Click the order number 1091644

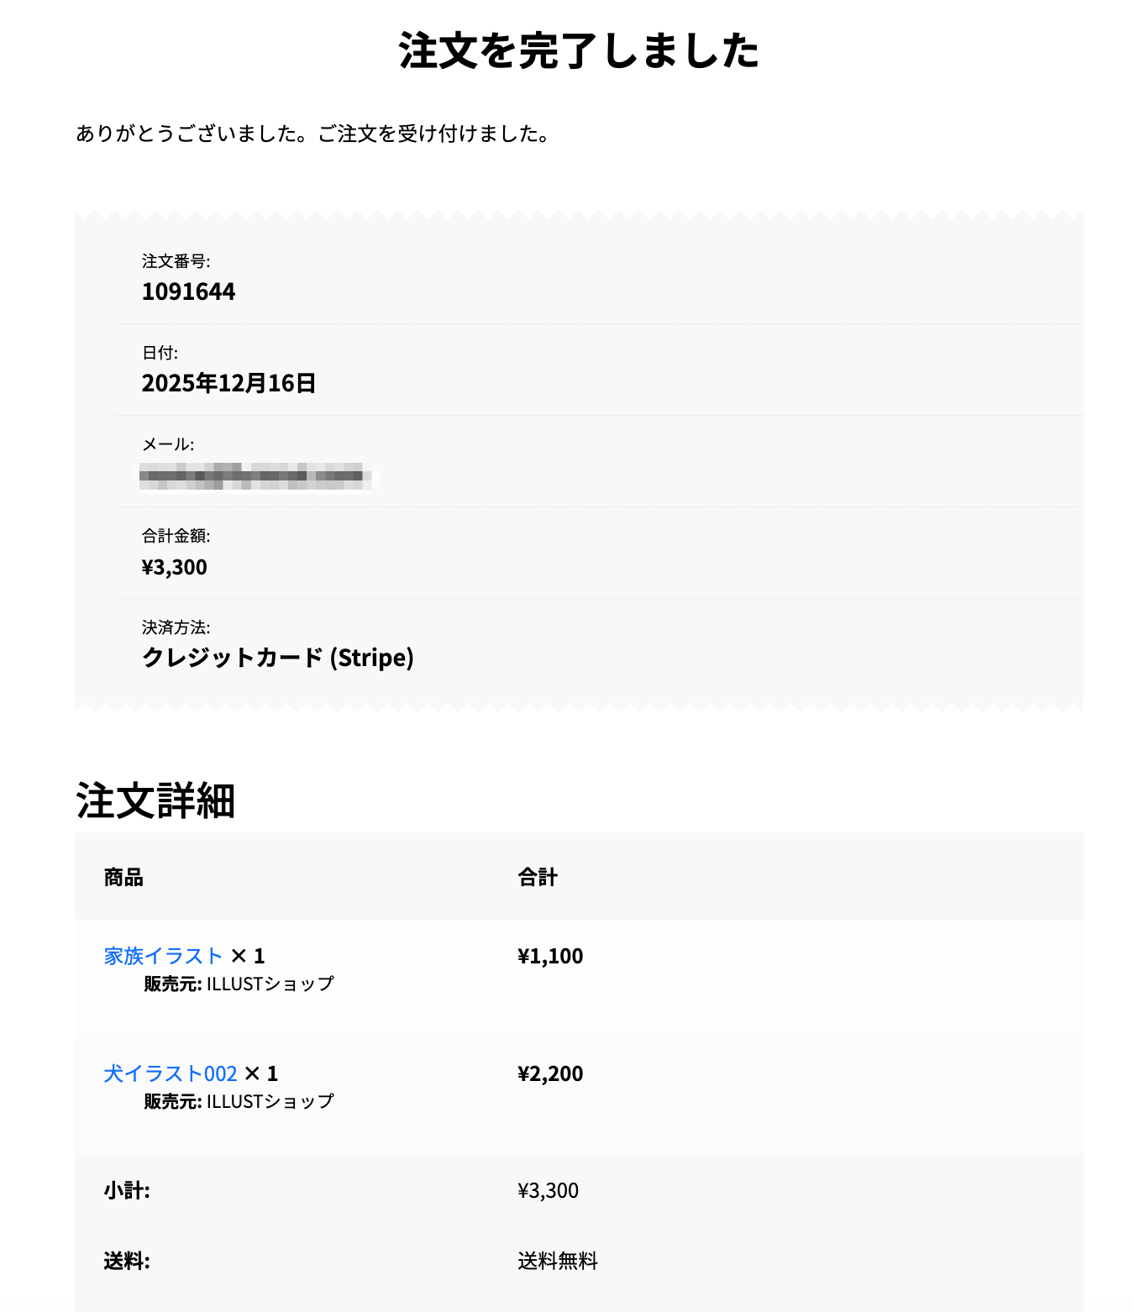(x=188, y=291)
